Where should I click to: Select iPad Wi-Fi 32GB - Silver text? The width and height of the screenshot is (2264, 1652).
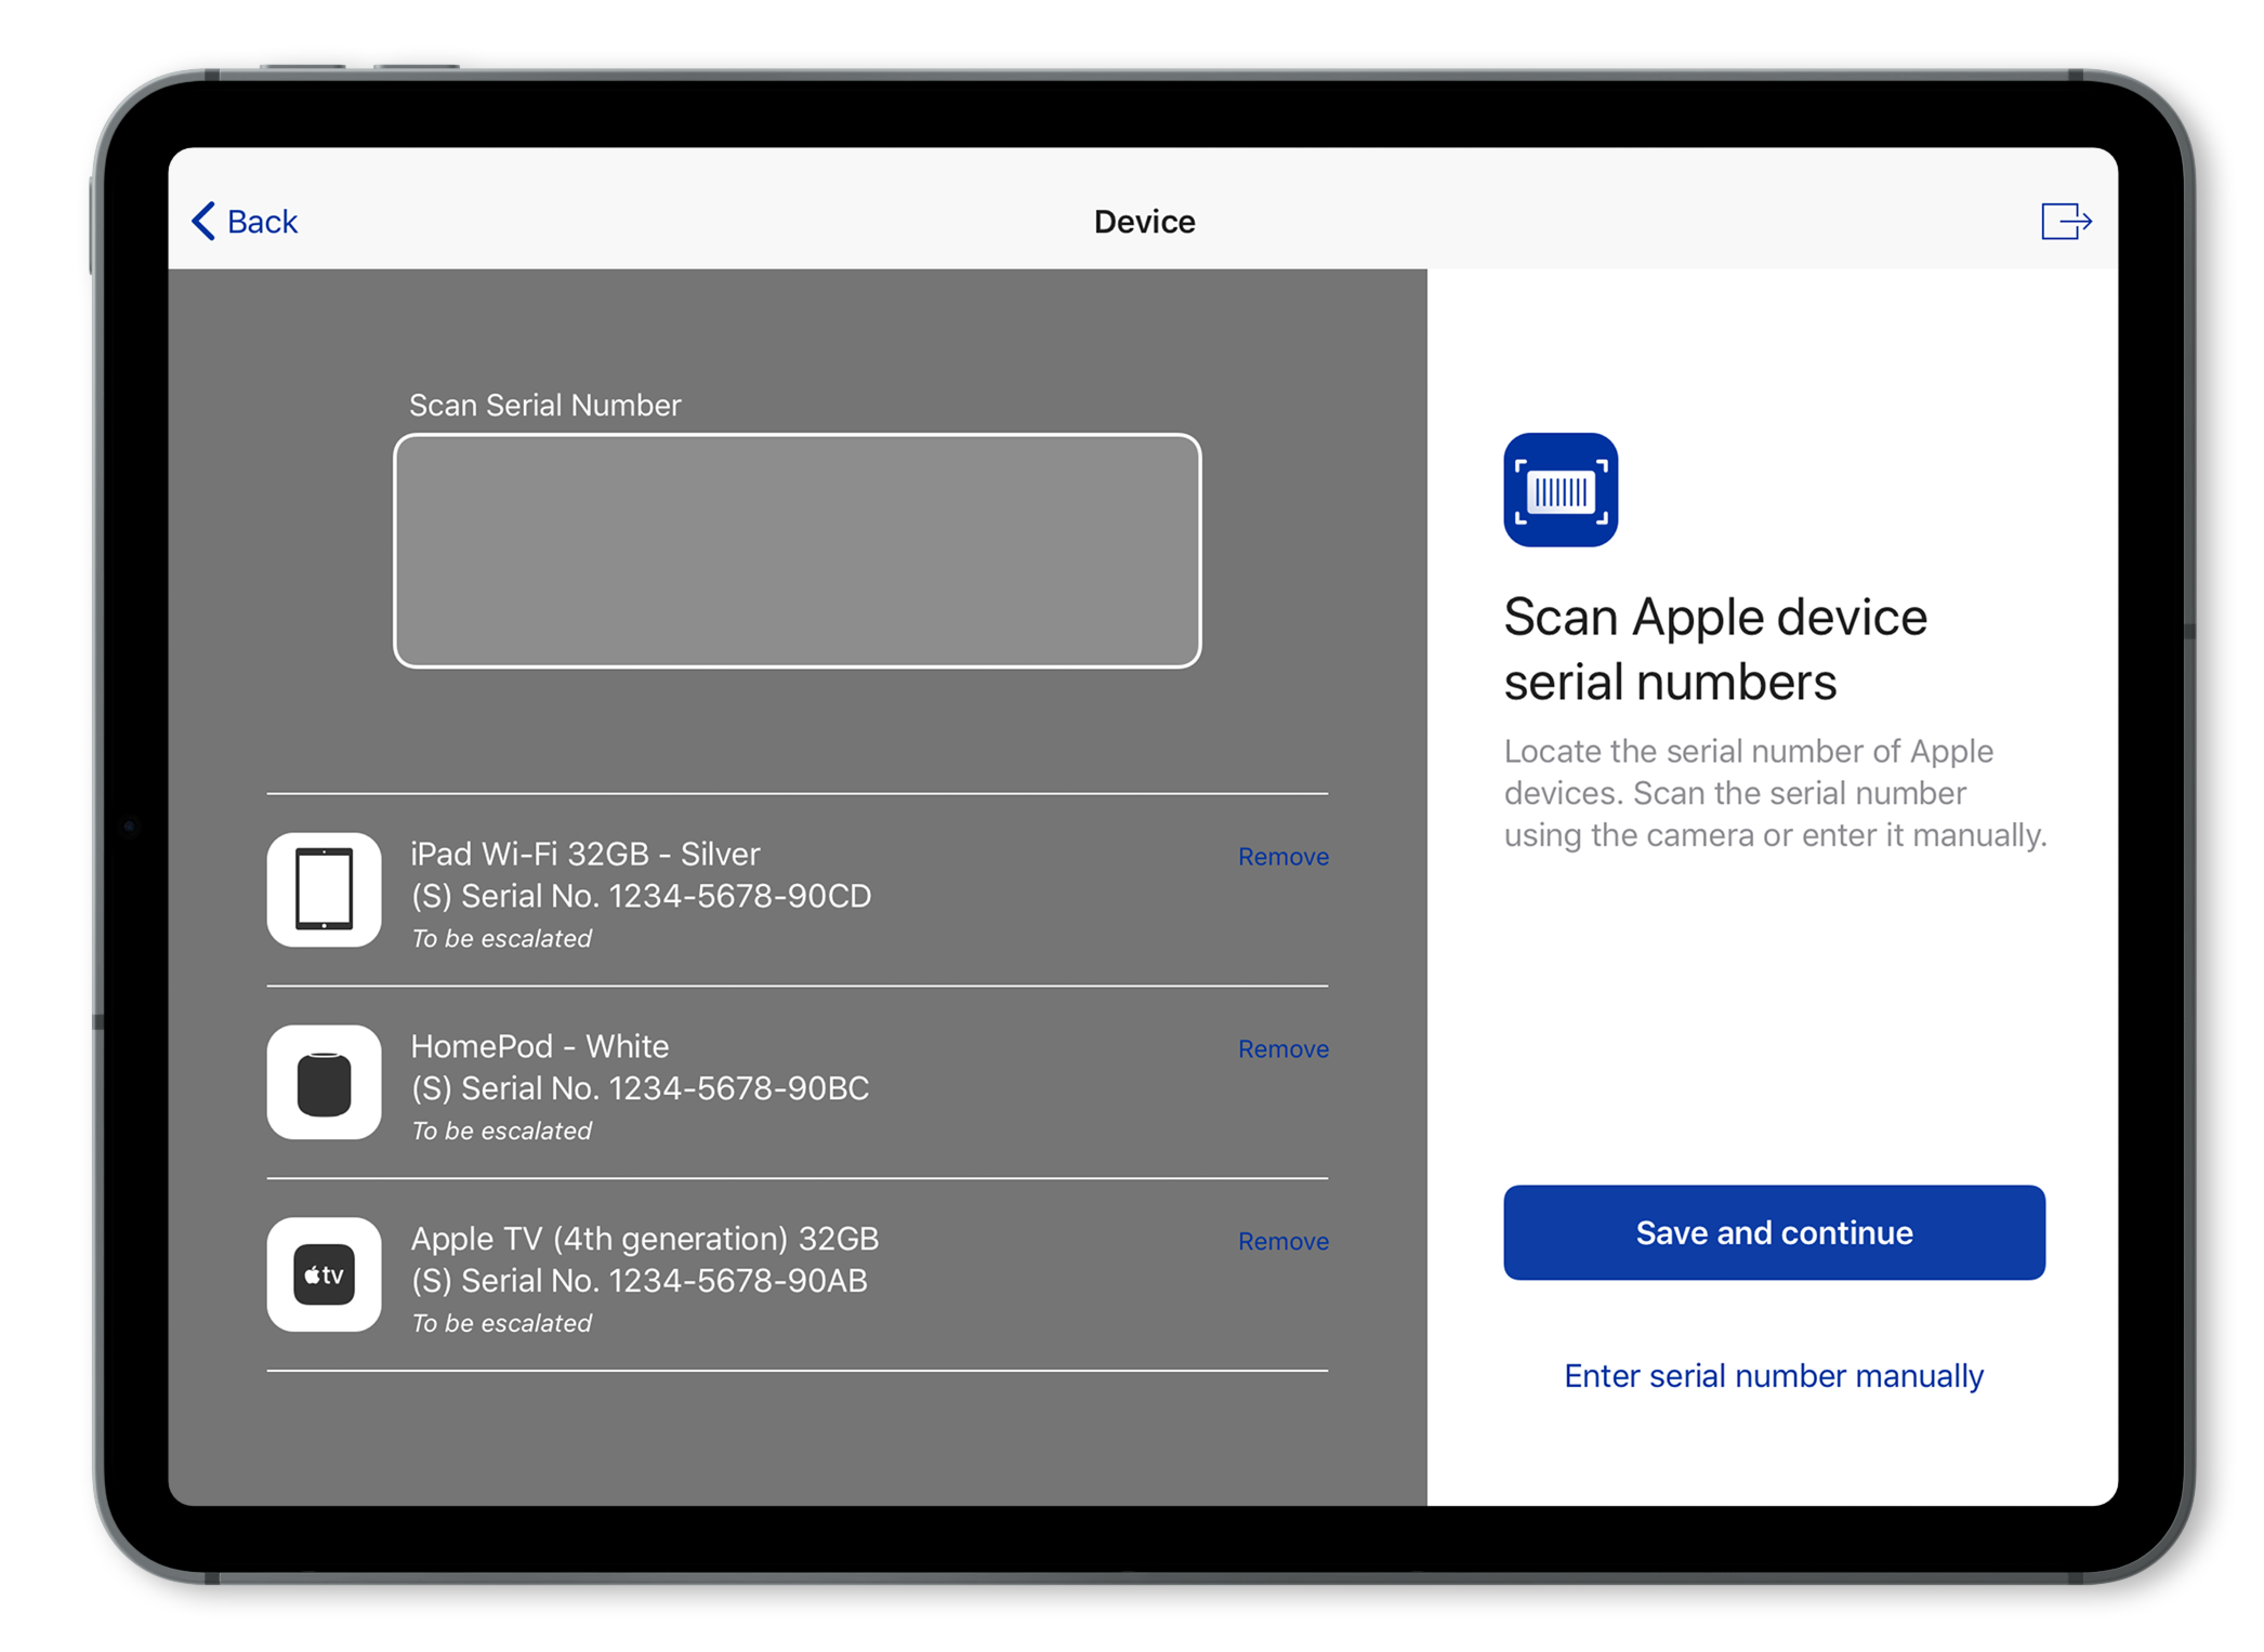tap(585, 854)
